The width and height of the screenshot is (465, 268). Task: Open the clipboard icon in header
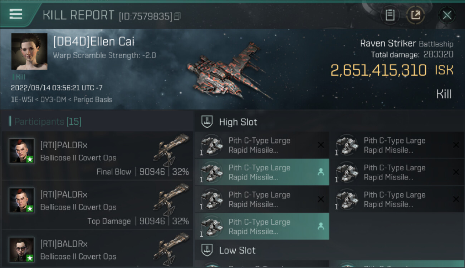[x=390, y=15]
